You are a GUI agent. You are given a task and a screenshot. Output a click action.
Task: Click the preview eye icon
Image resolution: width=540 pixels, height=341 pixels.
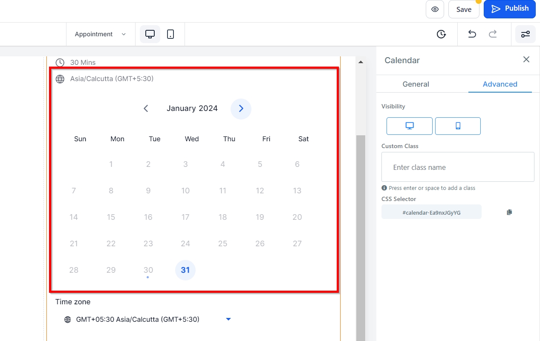[435, 9]
